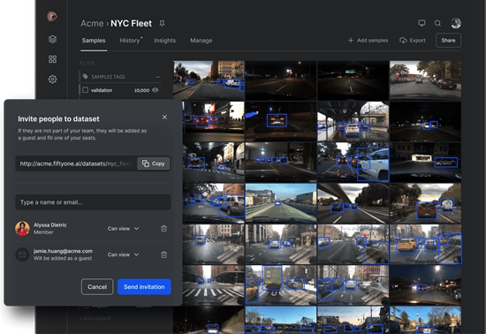Click the FiftyOne logo icon in sidebar
This screenshot has width=486, height=334.
coord(52,16)
